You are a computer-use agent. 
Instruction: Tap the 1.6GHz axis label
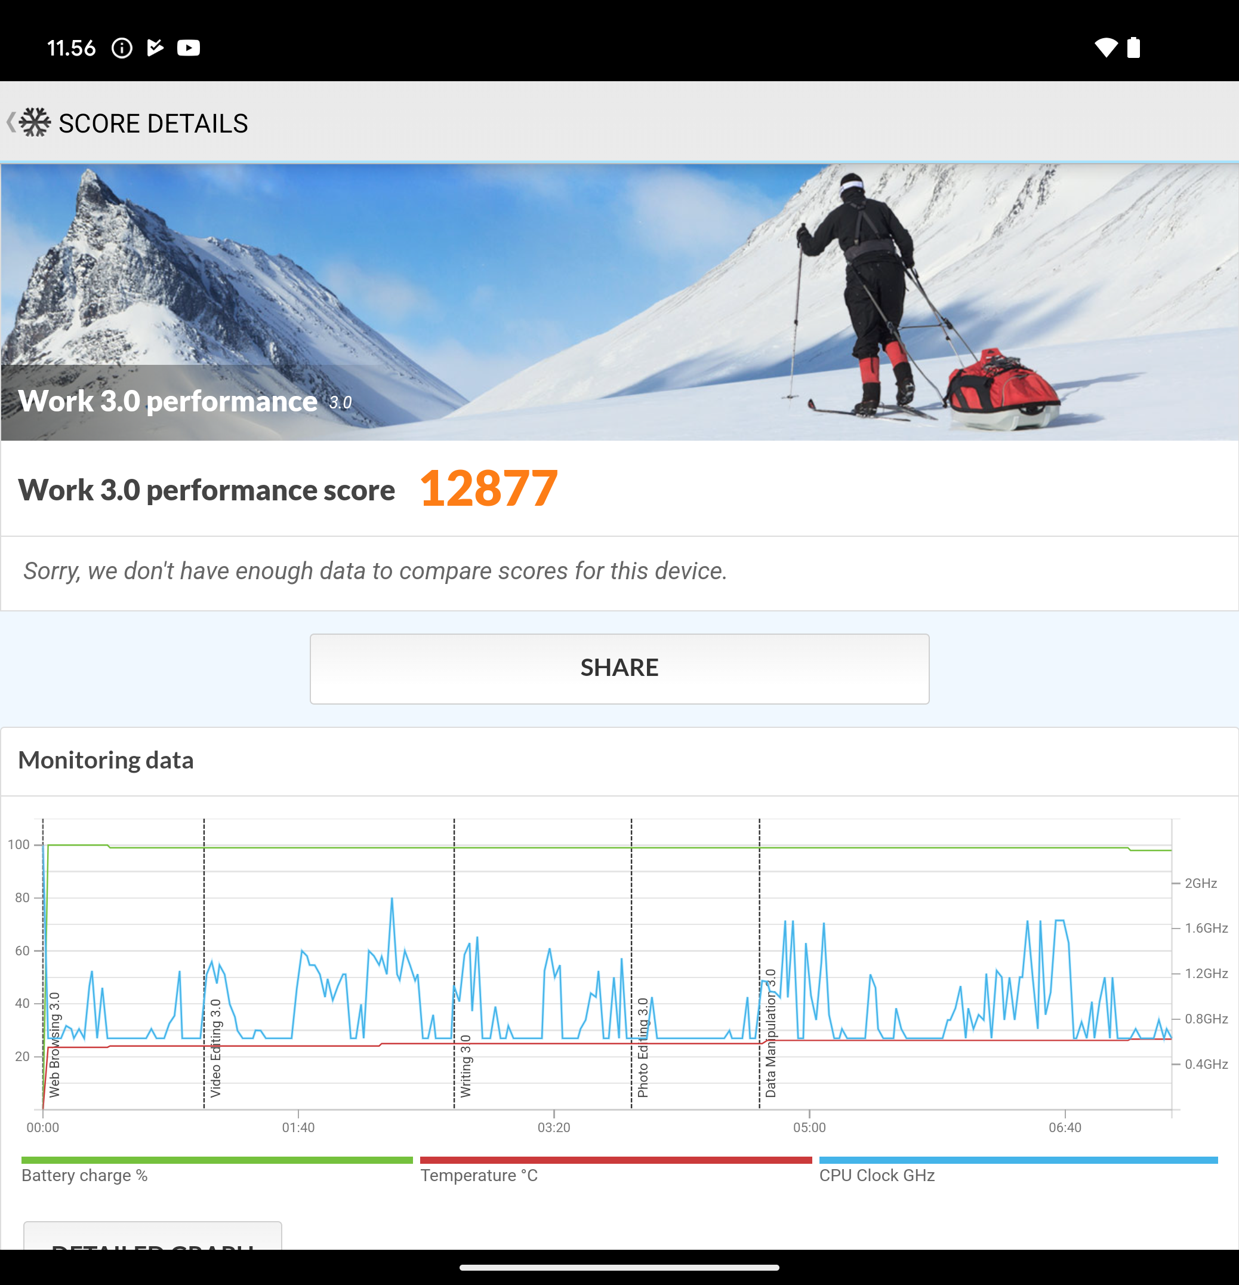pos(1206,929)
